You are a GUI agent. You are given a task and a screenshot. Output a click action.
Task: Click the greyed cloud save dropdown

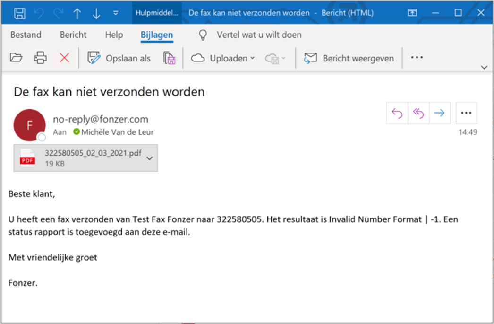point(275,58)
